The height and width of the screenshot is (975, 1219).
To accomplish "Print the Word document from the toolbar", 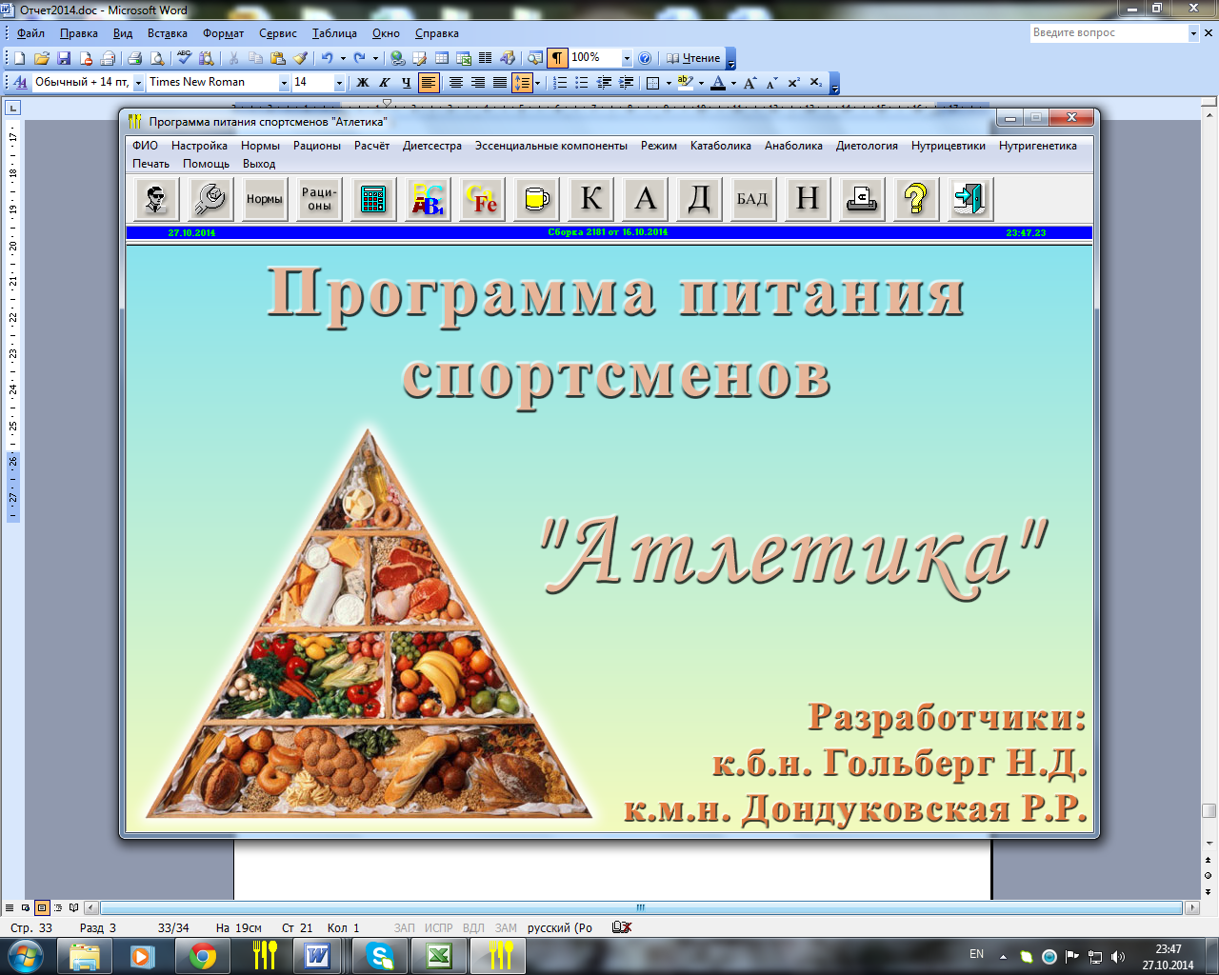I will point(134,58).
